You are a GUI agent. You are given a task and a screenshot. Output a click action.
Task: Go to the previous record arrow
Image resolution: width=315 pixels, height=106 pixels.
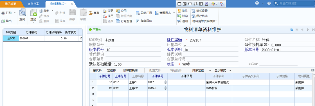(x=302, y=30)
